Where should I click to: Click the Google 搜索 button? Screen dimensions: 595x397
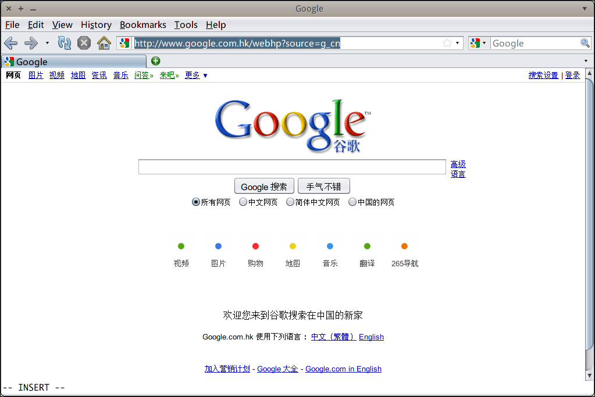tap(264, 187)
